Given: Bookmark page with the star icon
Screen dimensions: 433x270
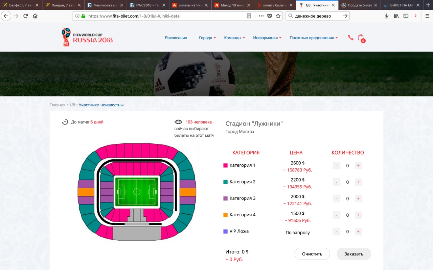Looking at the screenshot, I should [278, 16].
